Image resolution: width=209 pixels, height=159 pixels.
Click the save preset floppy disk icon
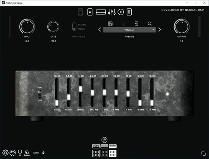click(110, 23)
